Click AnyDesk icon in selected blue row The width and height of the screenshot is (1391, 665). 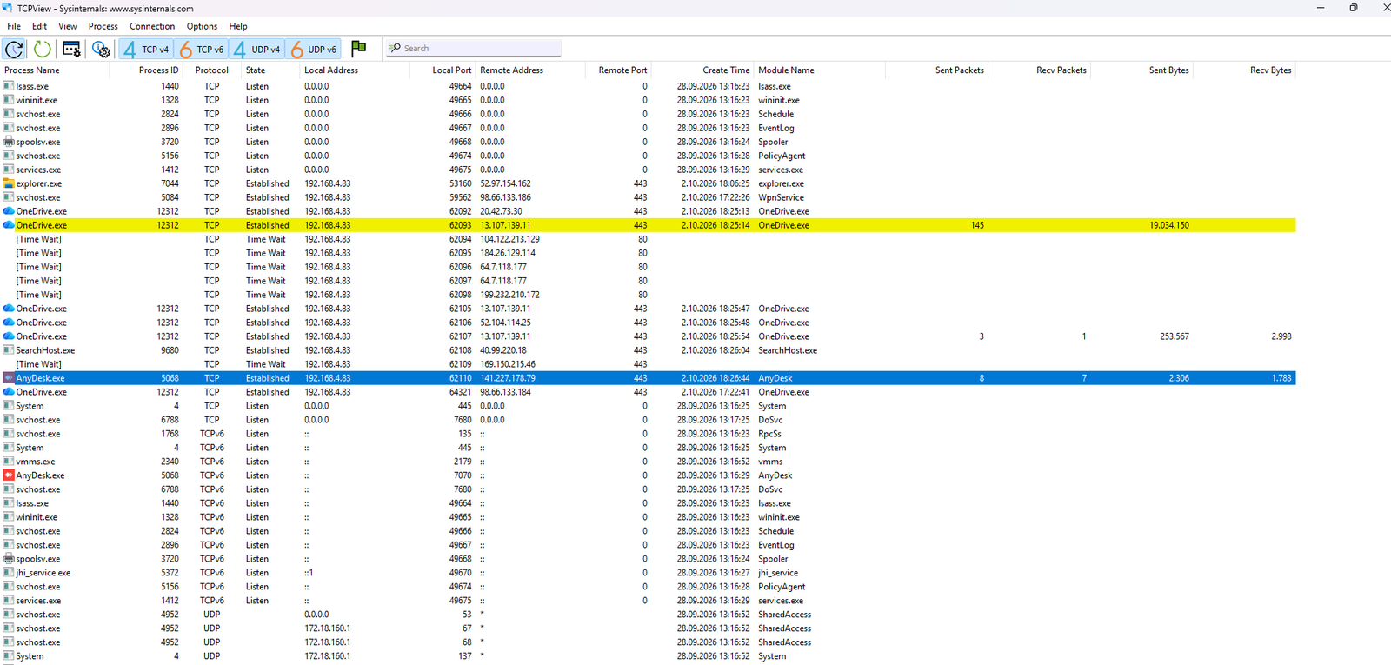click(9, 378)
